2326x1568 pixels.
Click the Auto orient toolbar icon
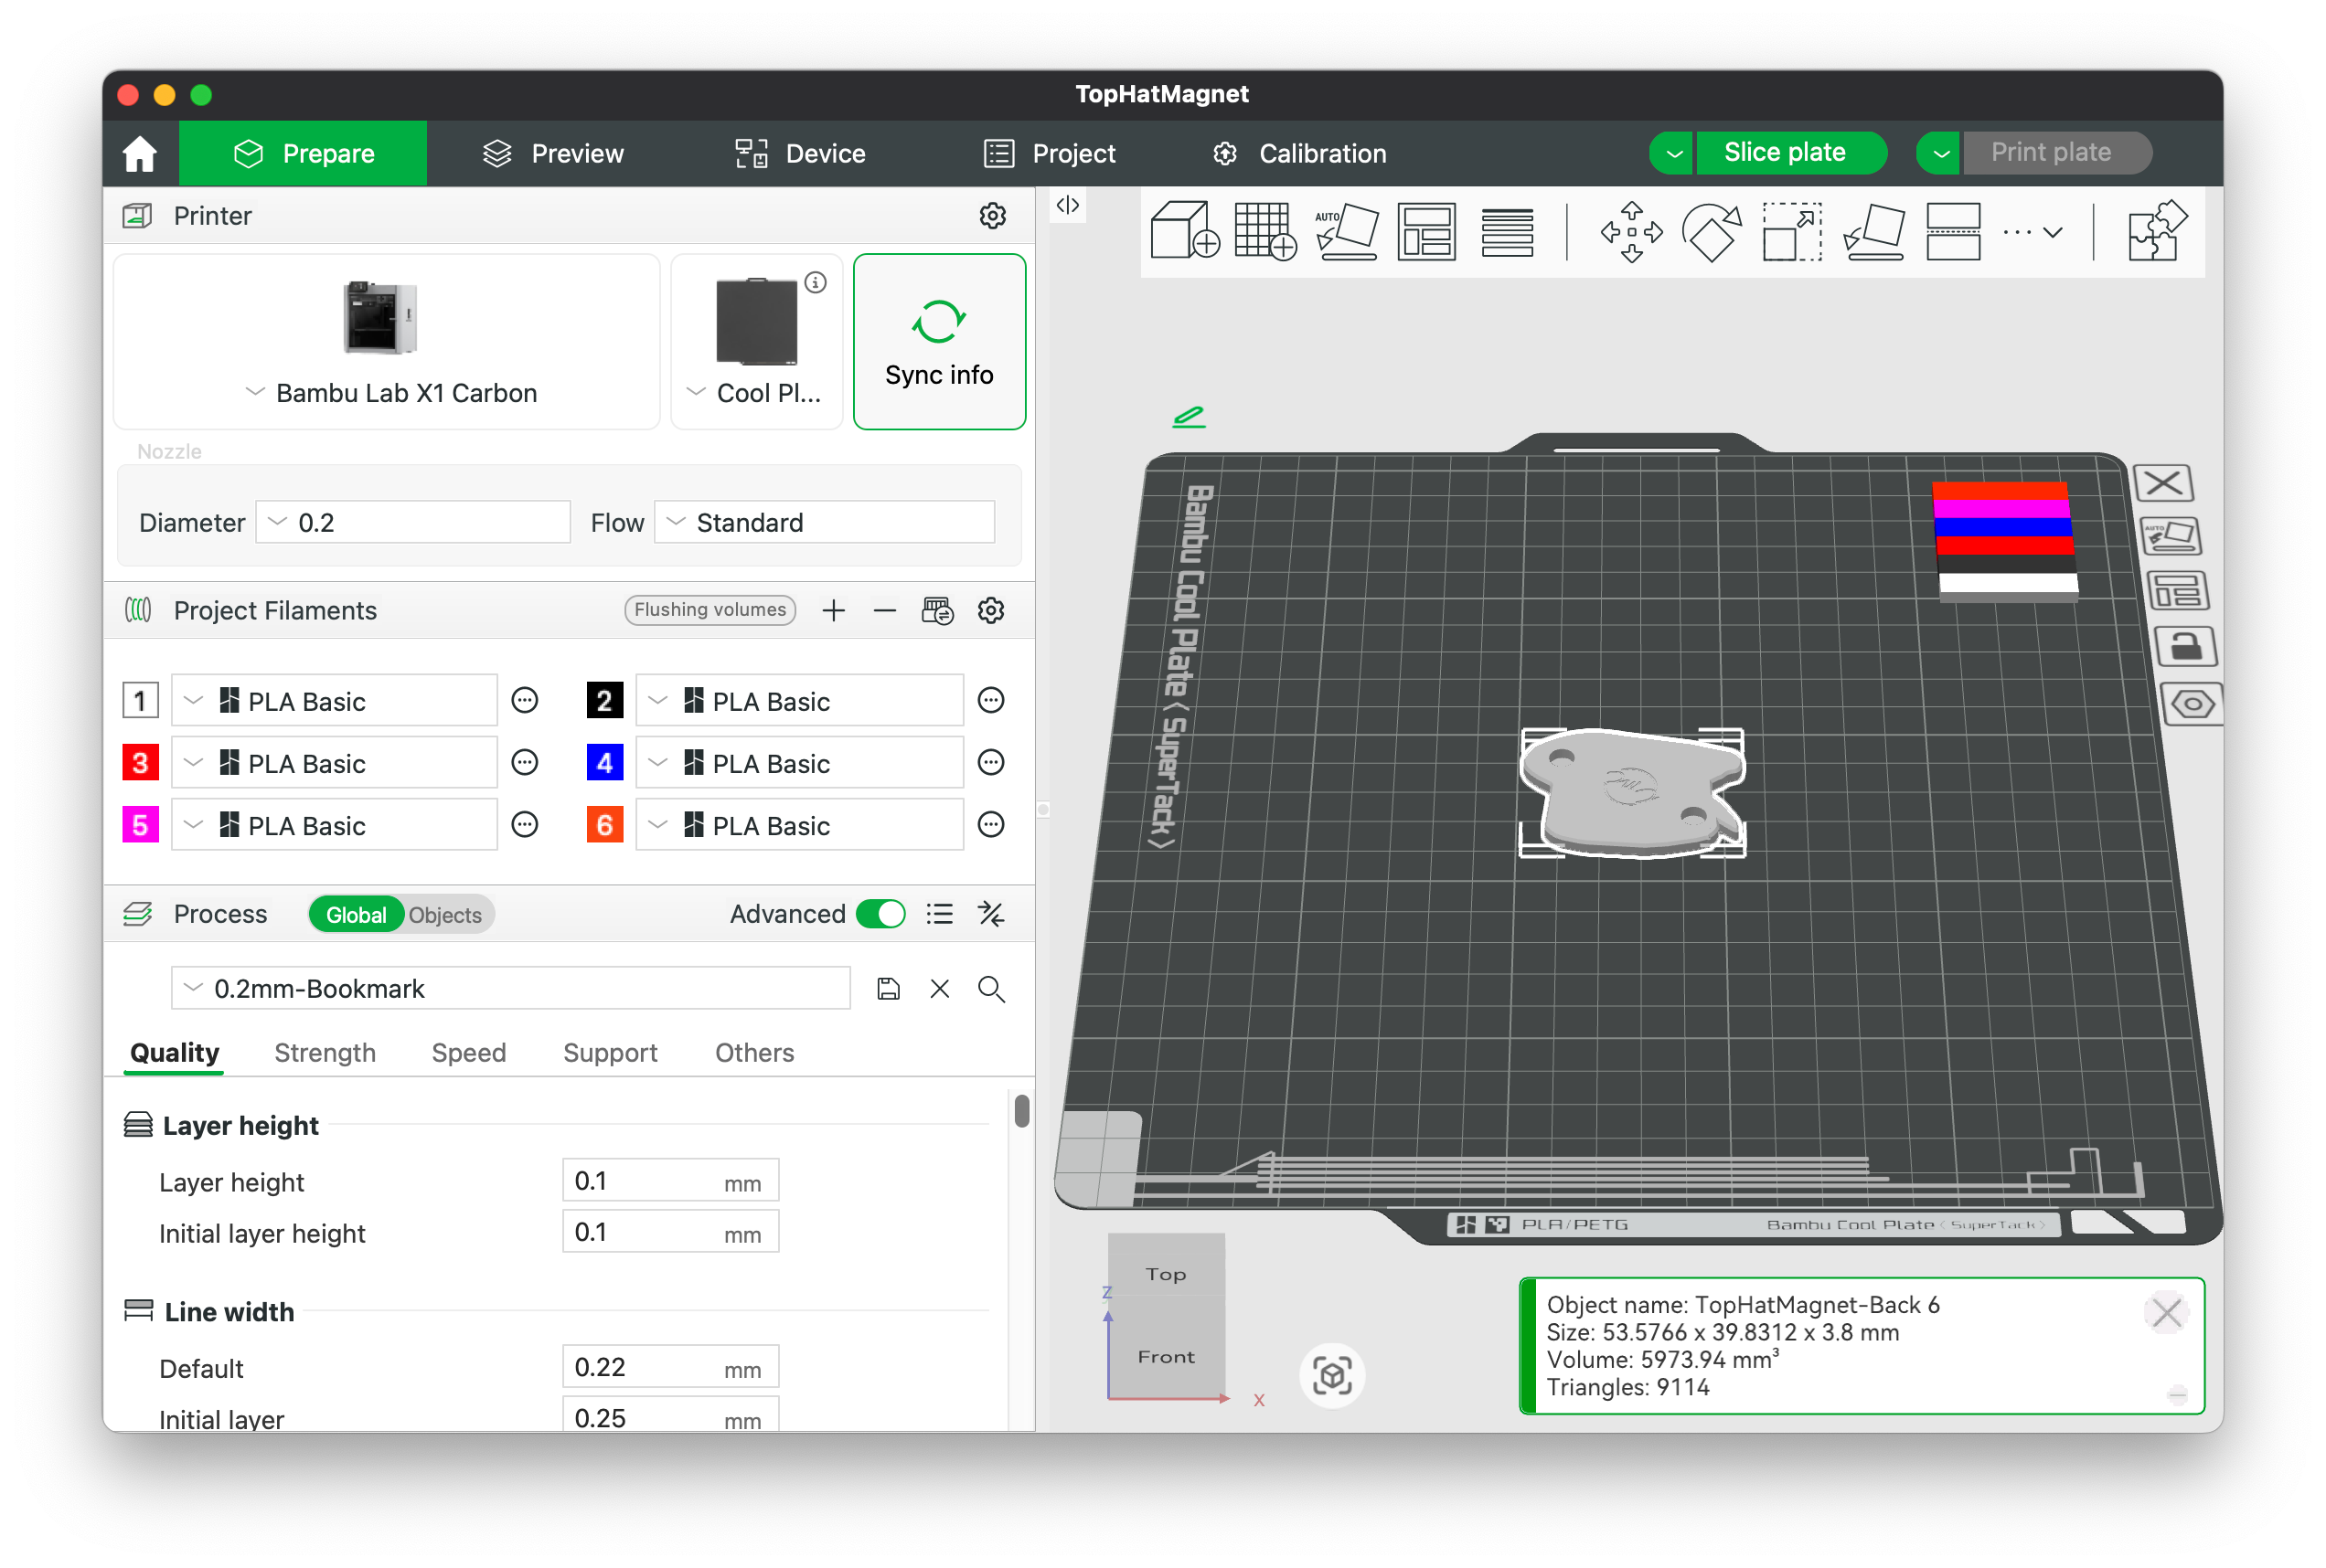click(x=1346, y=230)
